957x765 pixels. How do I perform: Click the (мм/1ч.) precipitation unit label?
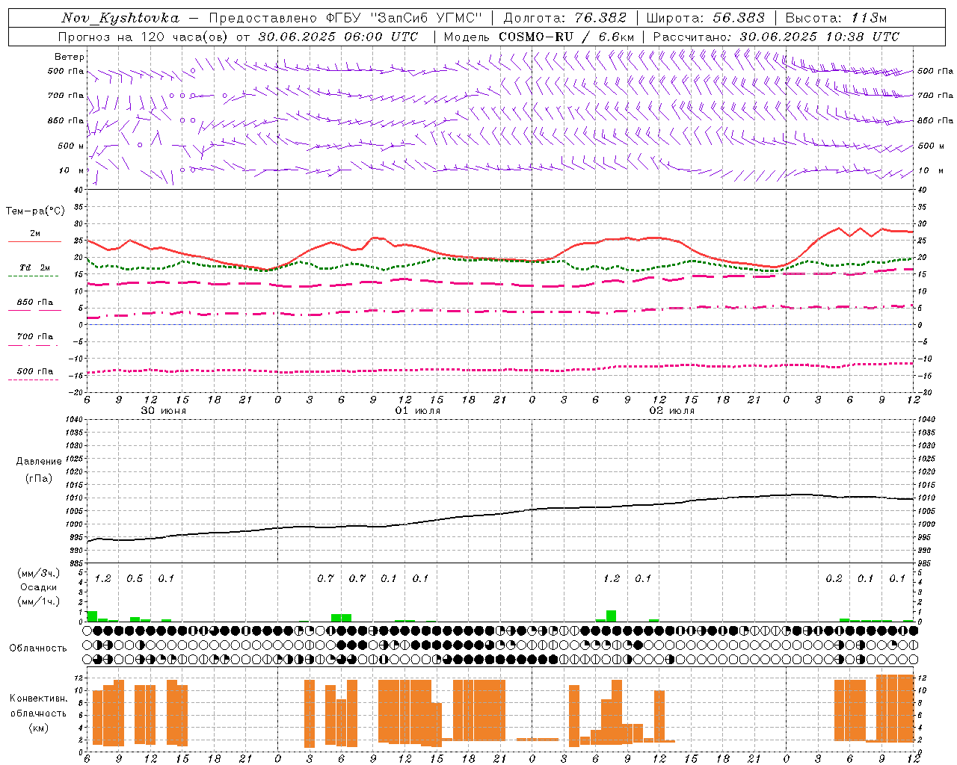coord(38,601)
